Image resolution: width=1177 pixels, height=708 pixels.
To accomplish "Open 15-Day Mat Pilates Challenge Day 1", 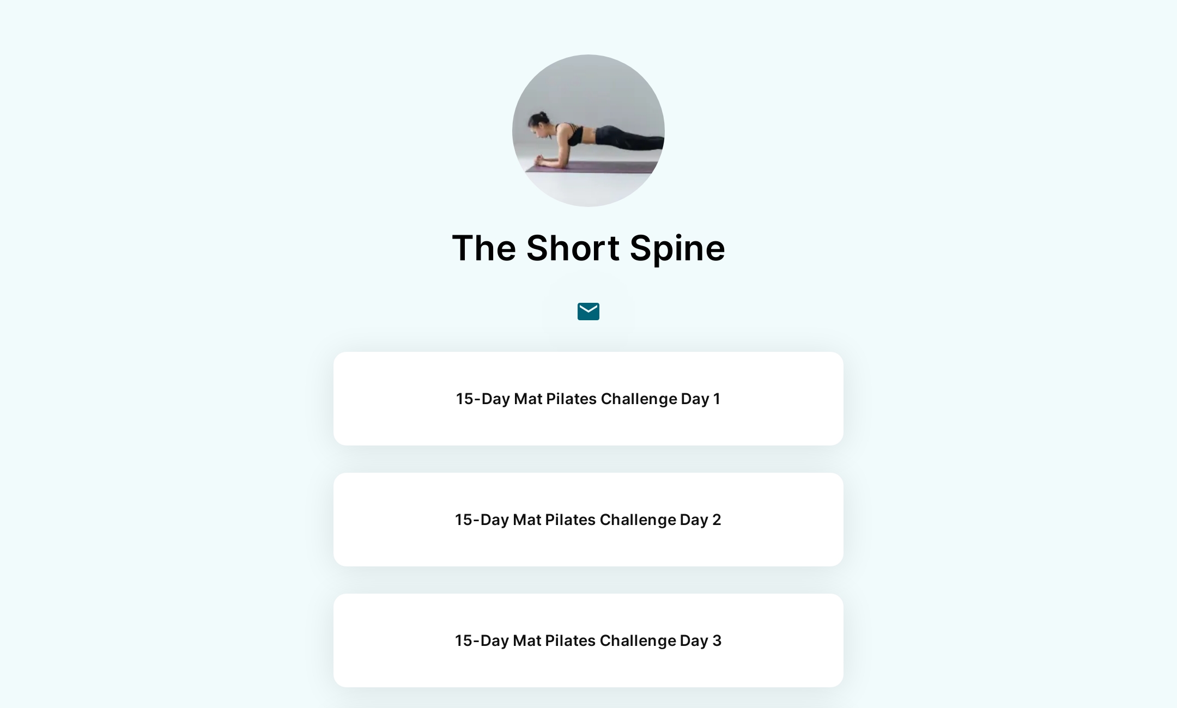I will pos(588,399).
